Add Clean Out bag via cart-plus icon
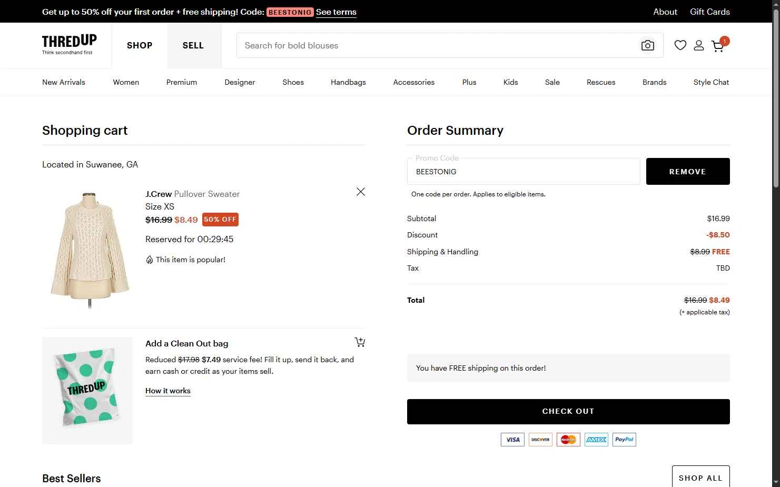This screenshot has height=487, width=780. point(360,342)
